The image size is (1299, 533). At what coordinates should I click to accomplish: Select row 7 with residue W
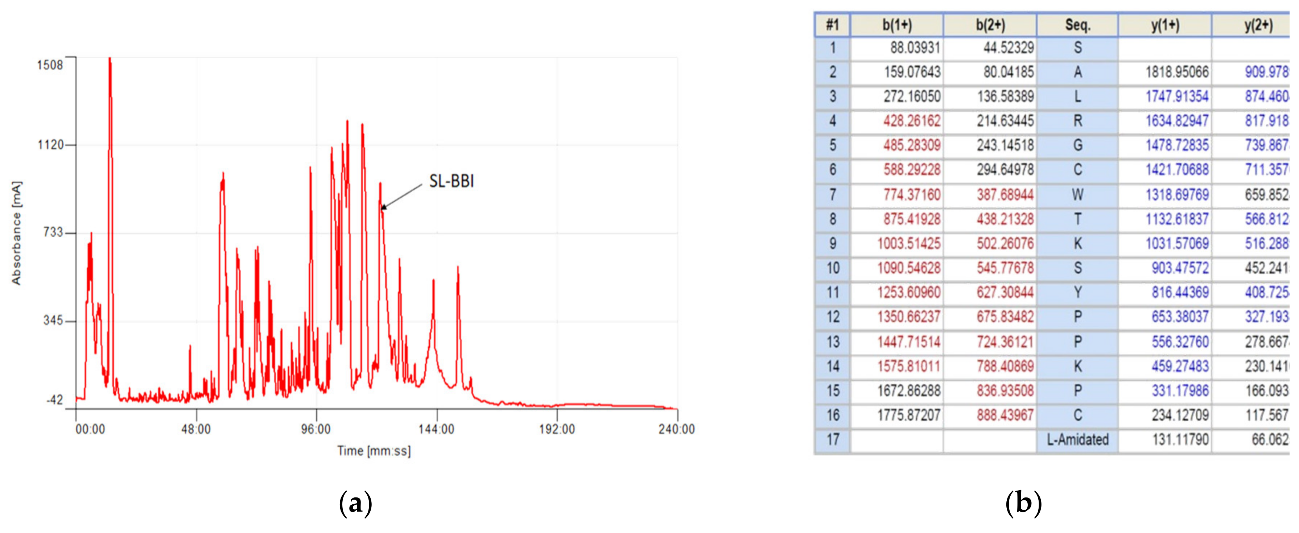pos(1077,194)
